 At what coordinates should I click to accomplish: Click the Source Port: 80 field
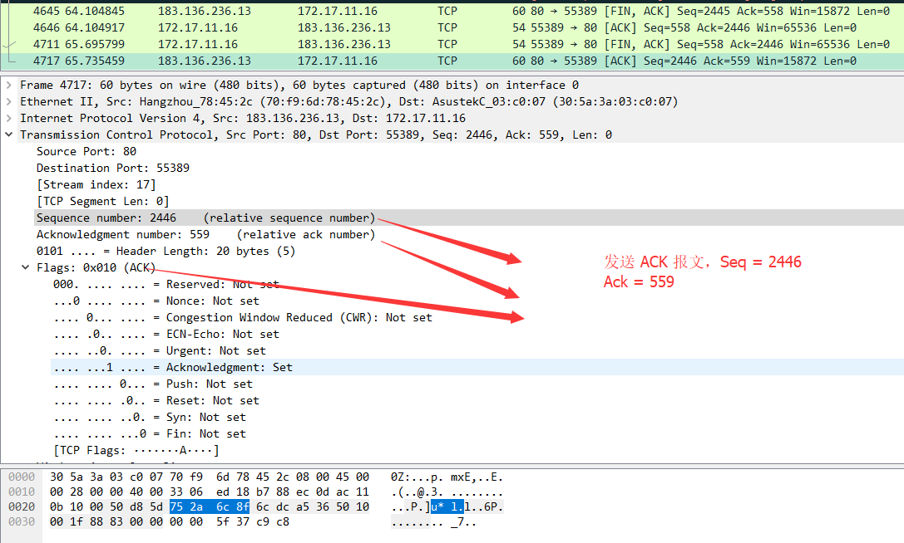pyautogui.click(x=86, y=151)
